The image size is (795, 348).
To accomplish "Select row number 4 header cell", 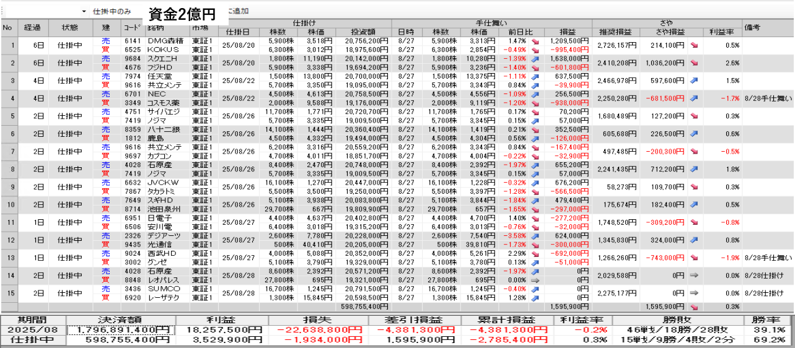I will point(9,98).
